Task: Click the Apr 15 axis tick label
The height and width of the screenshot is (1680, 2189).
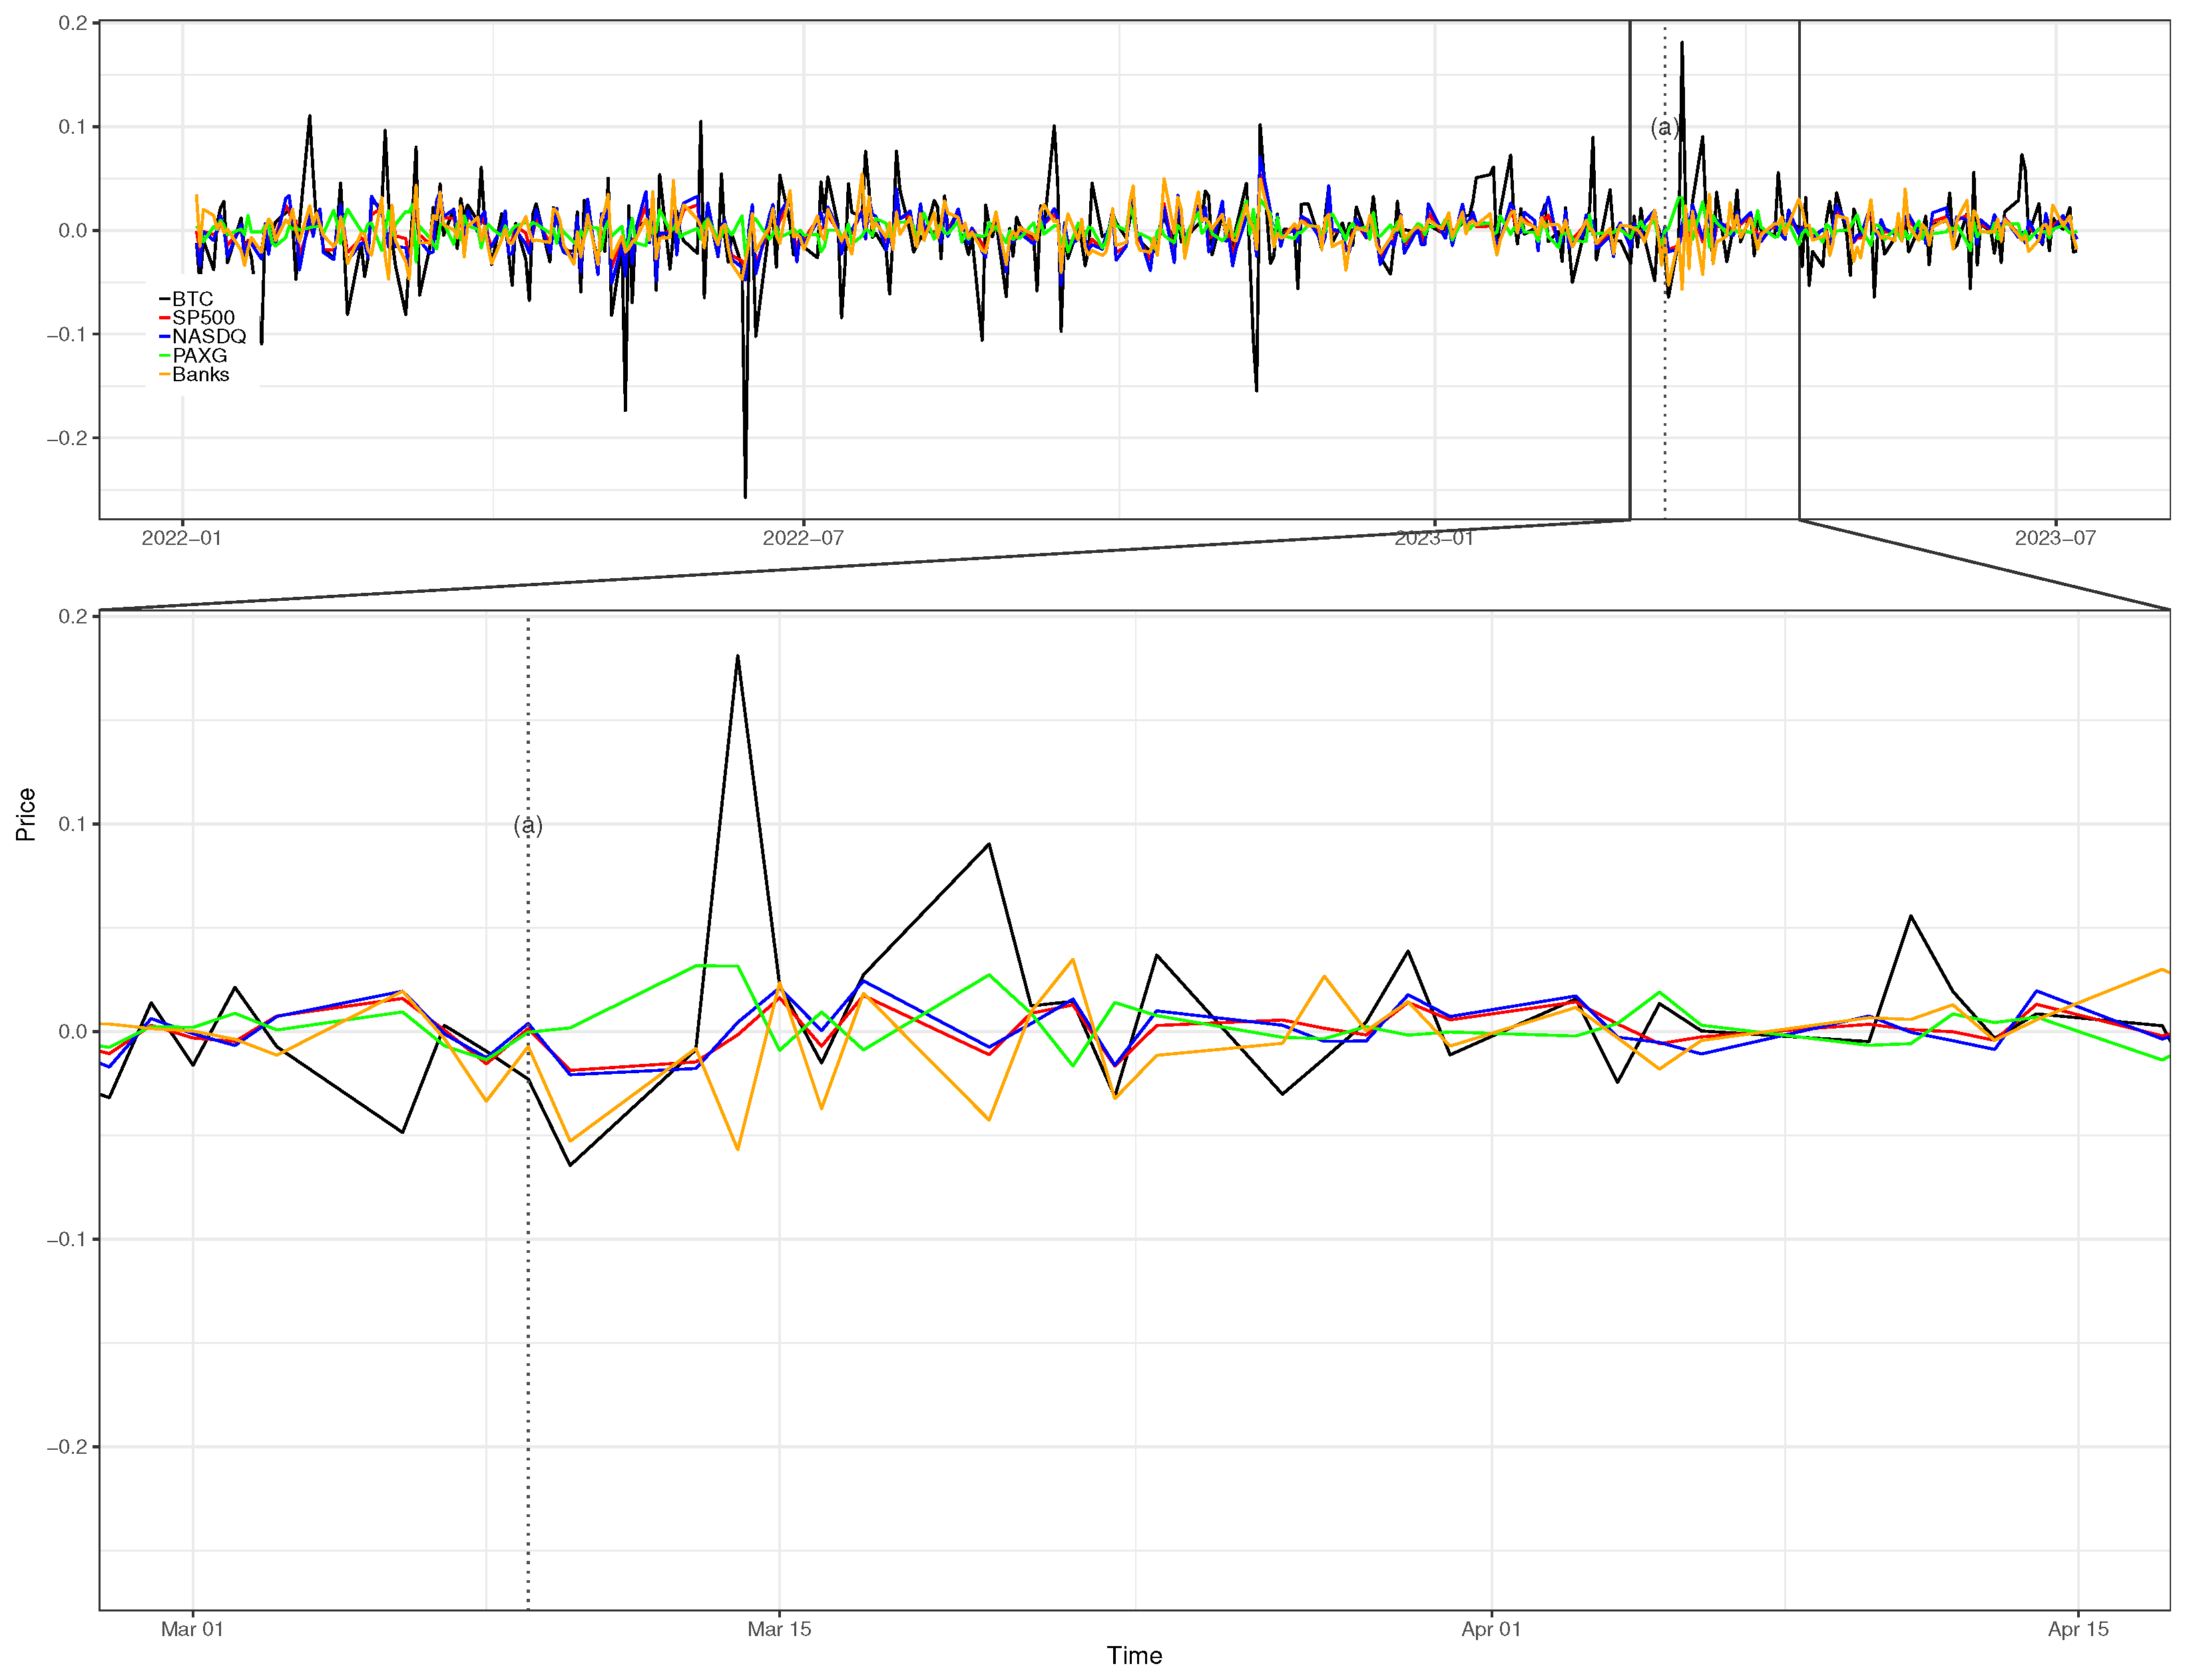Action: pyautogui.click(x=2078, y=1629)
